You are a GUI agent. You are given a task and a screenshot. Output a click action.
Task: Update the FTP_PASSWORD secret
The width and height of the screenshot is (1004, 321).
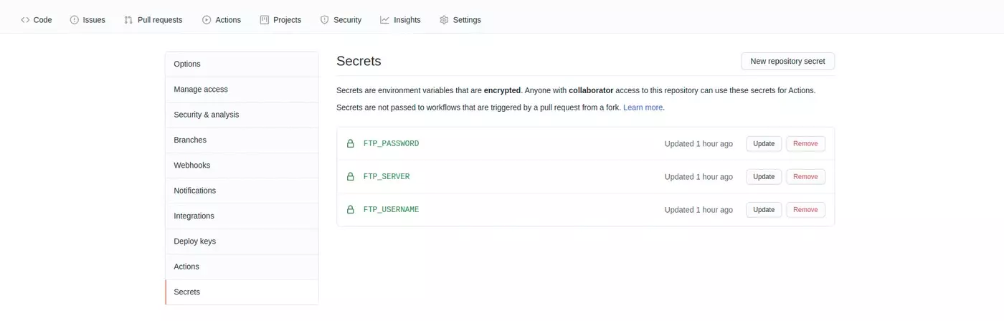point(764,143)
